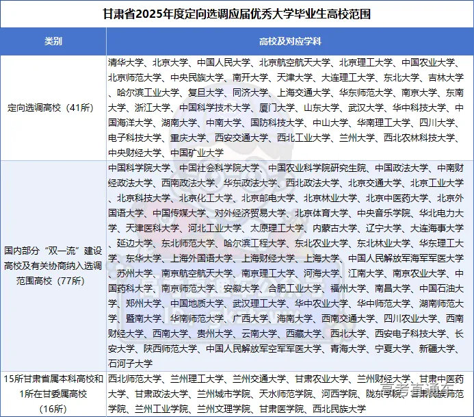
Task: Click 中国政法大学 in the list
Action: 401,168
